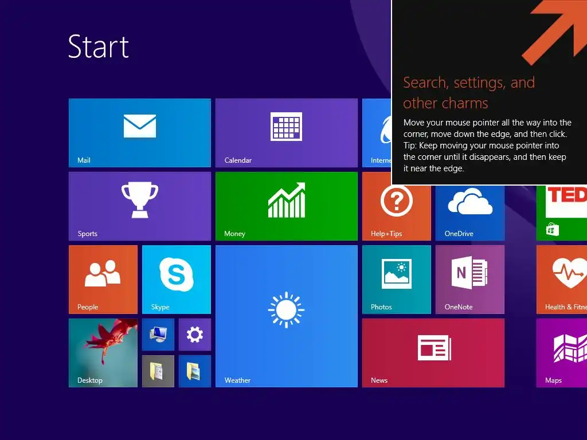Open the Photos app tile

[x=397, y=280]
